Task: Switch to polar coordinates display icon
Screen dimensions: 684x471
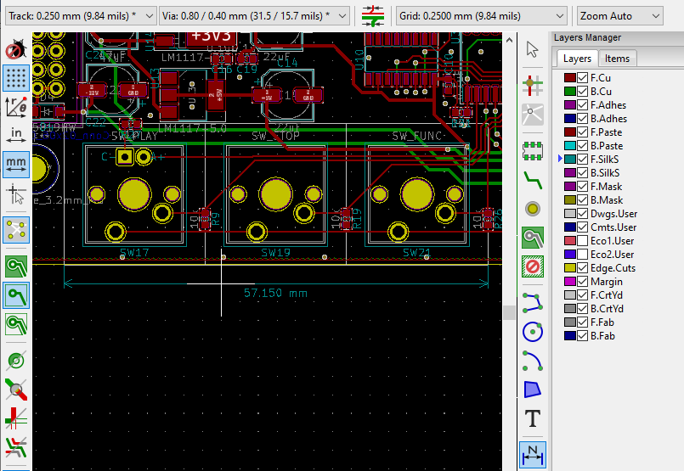Action: [x=16, y=107]
